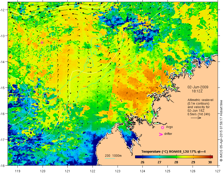Click longitude axis label '122'

[x=92, y=171]
